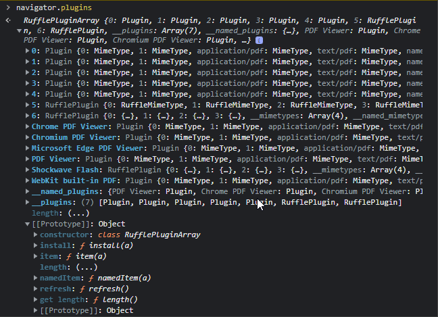Expand plugin entry 4
The width and height of the screenshot is (438, 317).
[27, 94]
